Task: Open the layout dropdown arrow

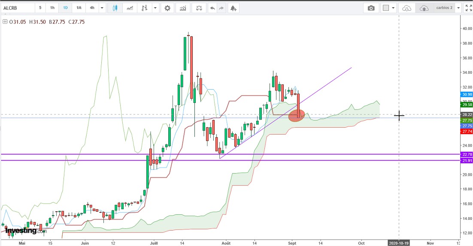Action: coord(393,8)
